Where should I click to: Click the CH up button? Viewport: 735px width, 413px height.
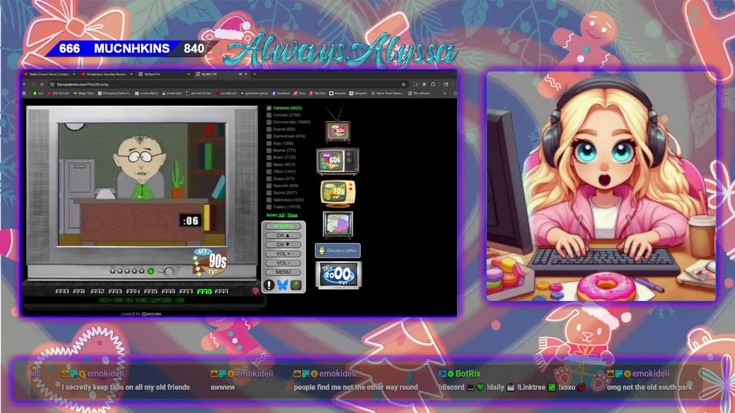tap(283, 235)
